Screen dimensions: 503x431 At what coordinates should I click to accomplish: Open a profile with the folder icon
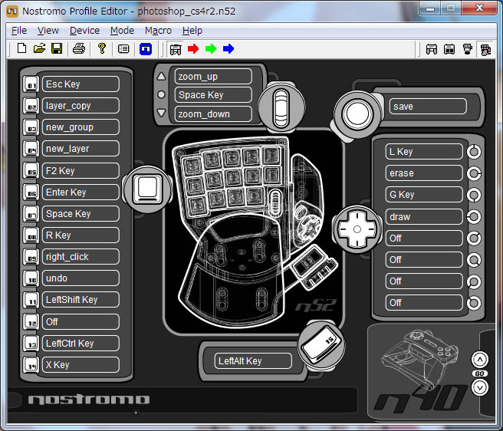39,49
